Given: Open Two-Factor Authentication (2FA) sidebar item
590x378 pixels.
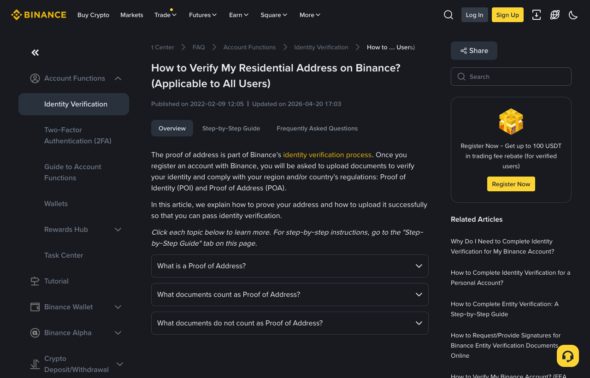Looking at the screenshot, I should point(78,136).
